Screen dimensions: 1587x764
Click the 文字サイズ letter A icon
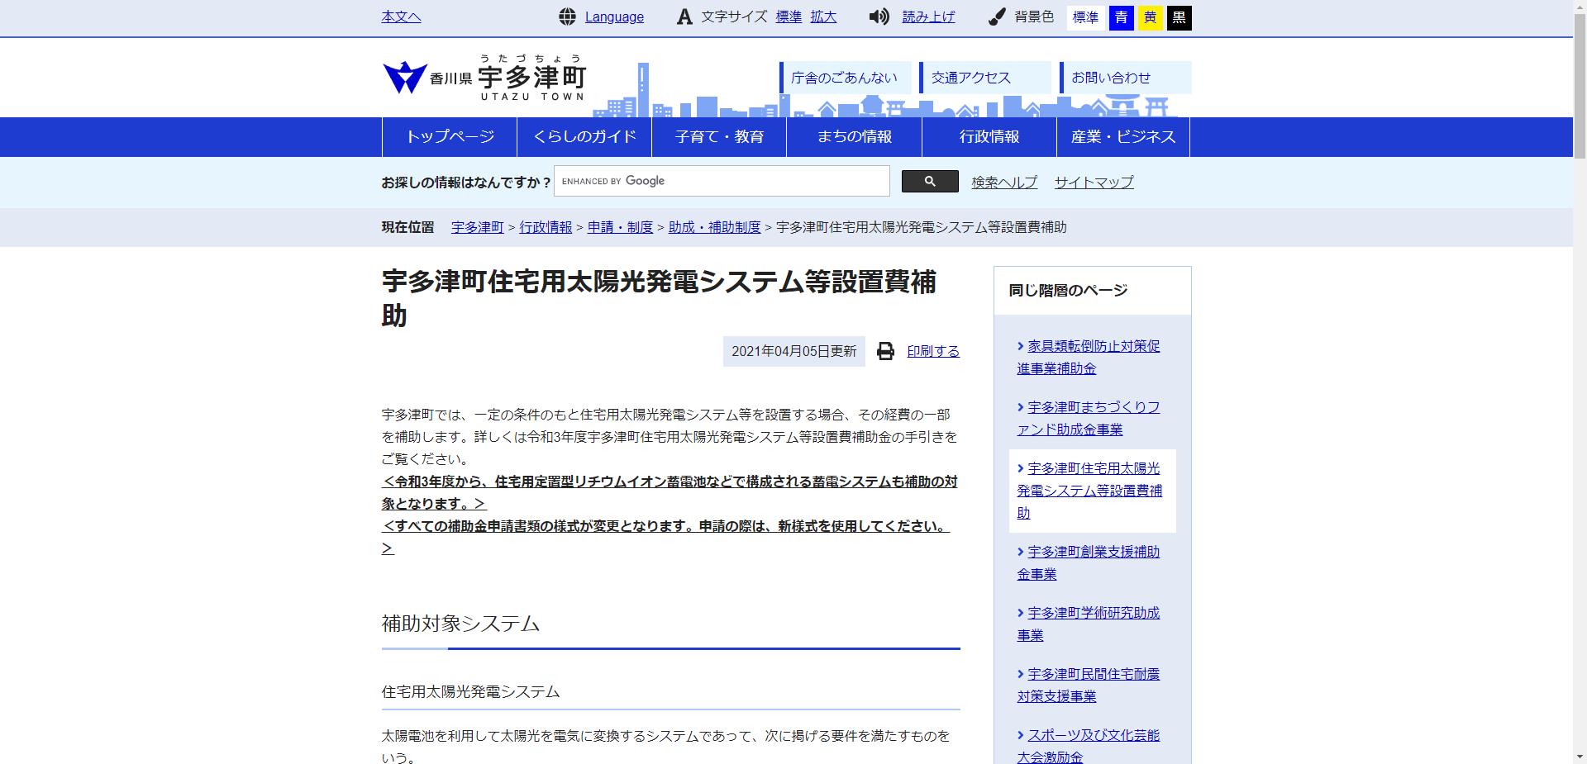(x=684, y=17)
